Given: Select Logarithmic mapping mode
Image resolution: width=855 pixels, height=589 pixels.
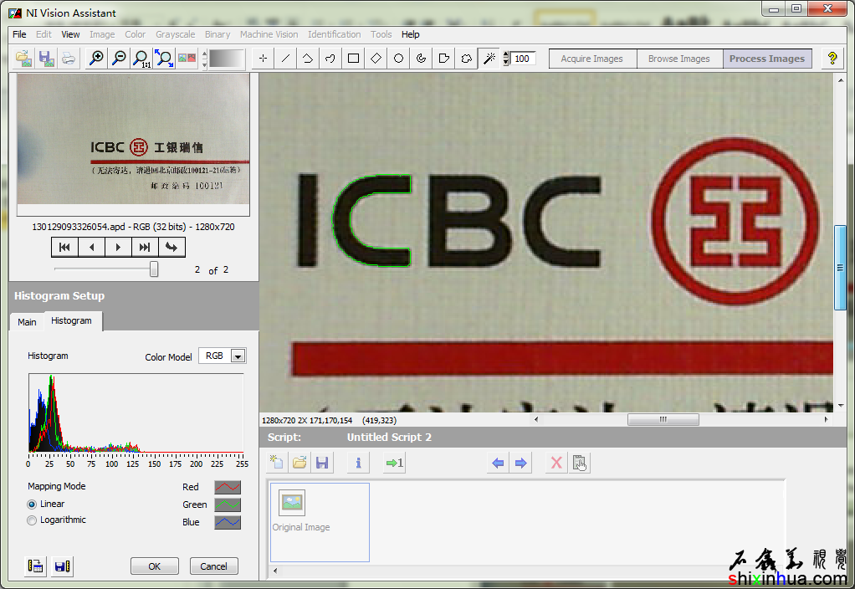Looking at the screenshot, I should (x=33, y=520).
